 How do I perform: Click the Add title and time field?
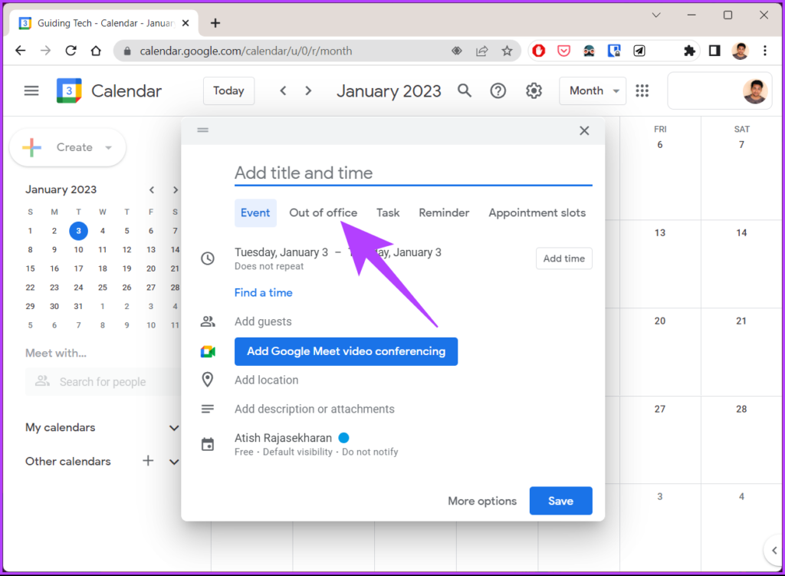pos(413,173)
